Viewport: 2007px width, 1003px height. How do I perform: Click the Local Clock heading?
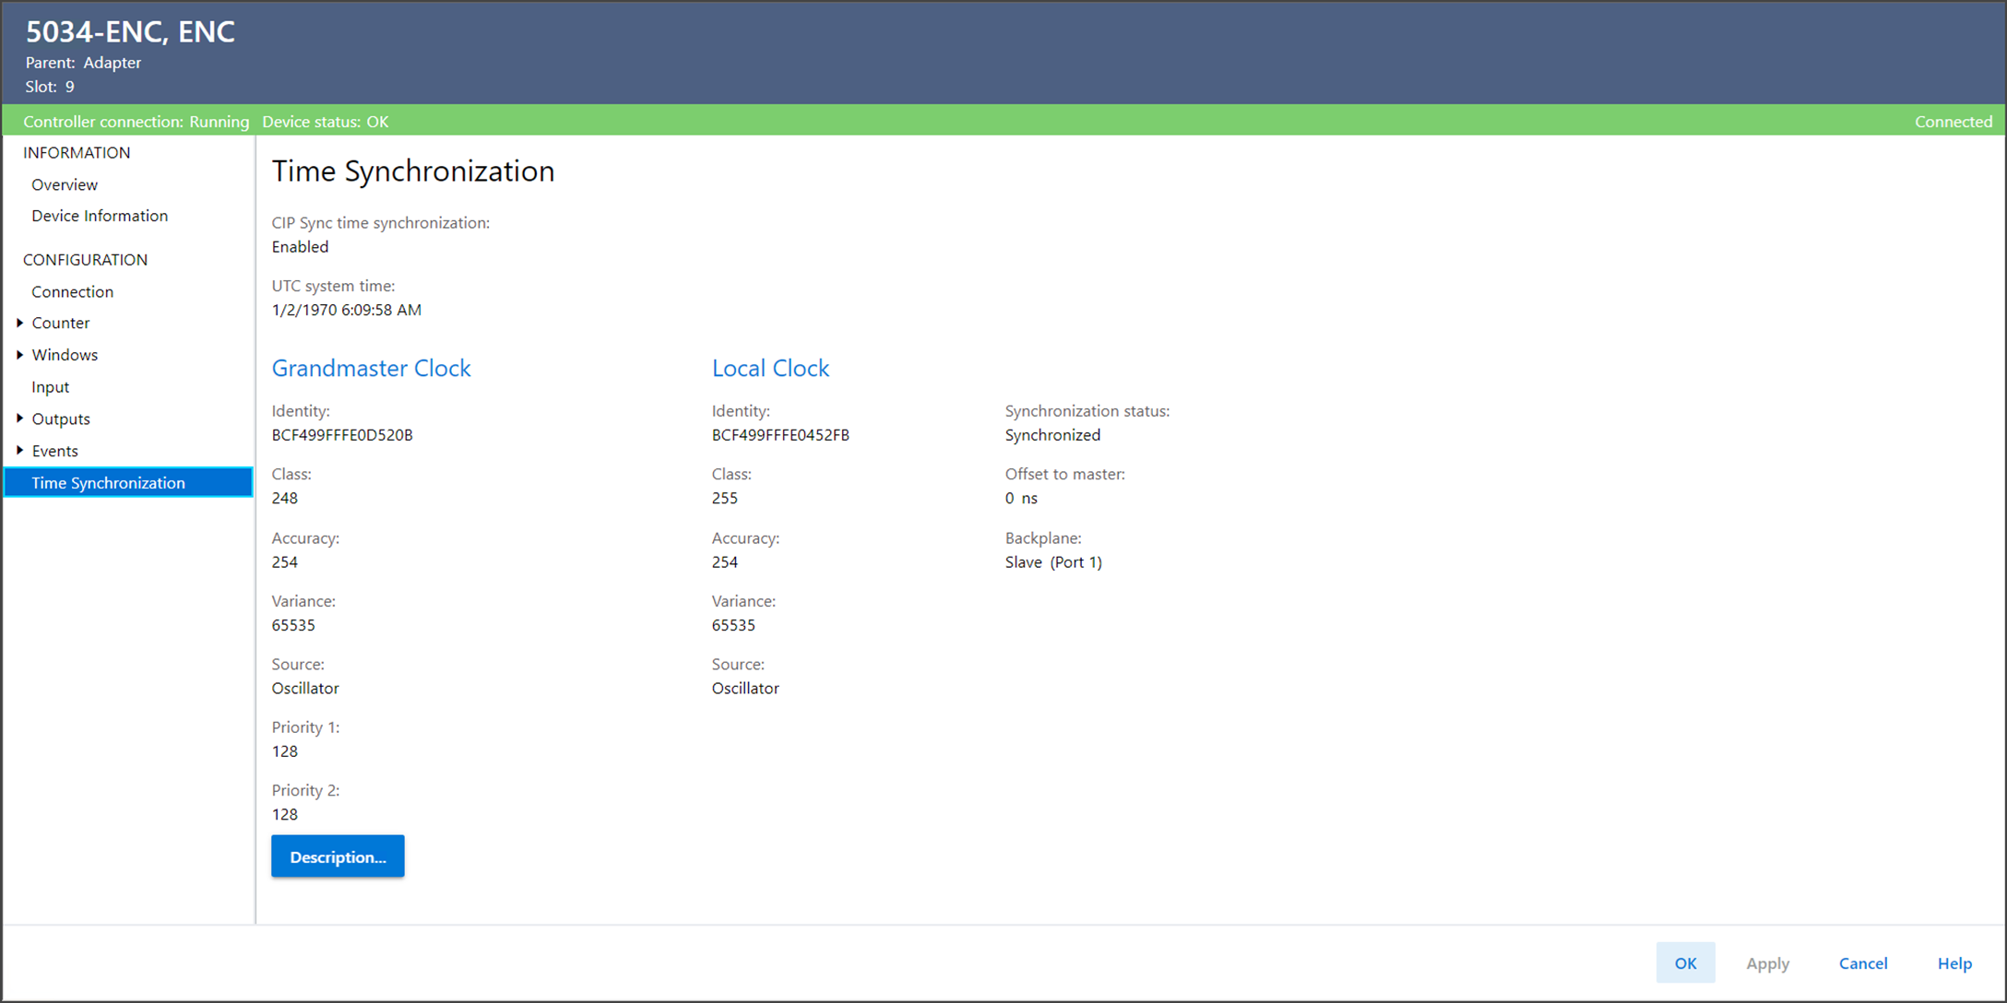tap(770, 368)
